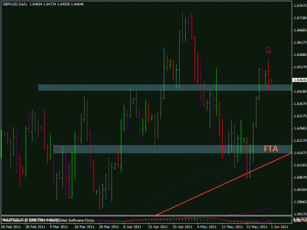This screenshot has height=230, width=307.
Task: Click the 28 Mar 2011 date label
Action: 109,227
